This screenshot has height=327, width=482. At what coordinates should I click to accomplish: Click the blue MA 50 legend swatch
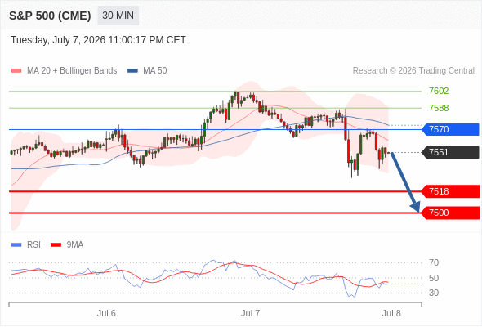(x=132, y=71)
